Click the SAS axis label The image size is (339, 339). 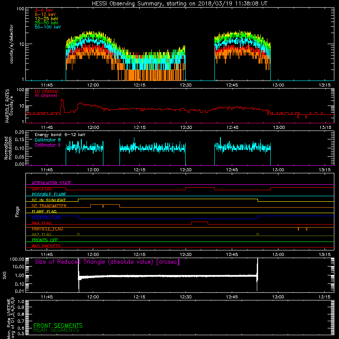[4, 275]
